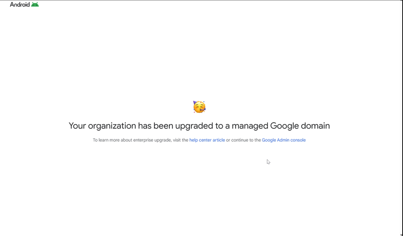Open the help center article link
This screenshot has height=236, width=403.
[207, 140]
